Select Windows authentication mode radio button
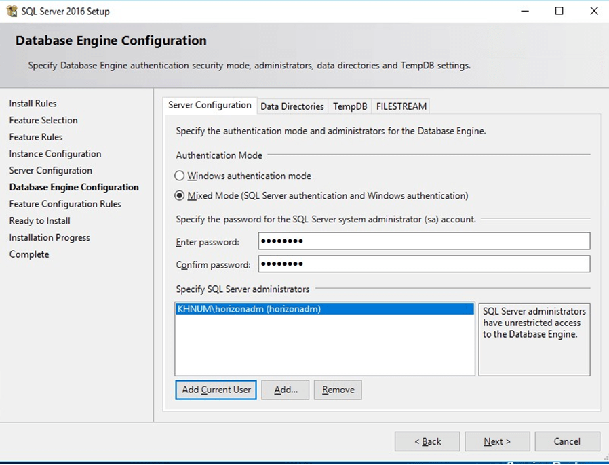Image resolution: width=609 pixels, height=465 pixels. click(x=180, y=176)
